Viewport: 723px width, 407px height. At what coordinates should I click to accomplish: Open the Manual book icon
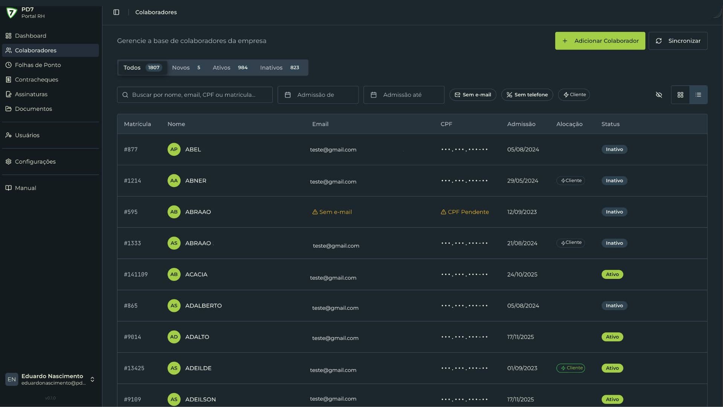coord(8,188)
